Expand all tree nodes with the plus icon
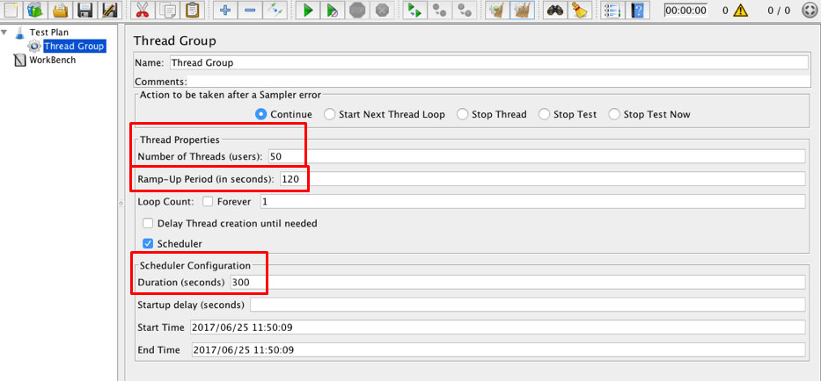 click(x=225, y=10)
